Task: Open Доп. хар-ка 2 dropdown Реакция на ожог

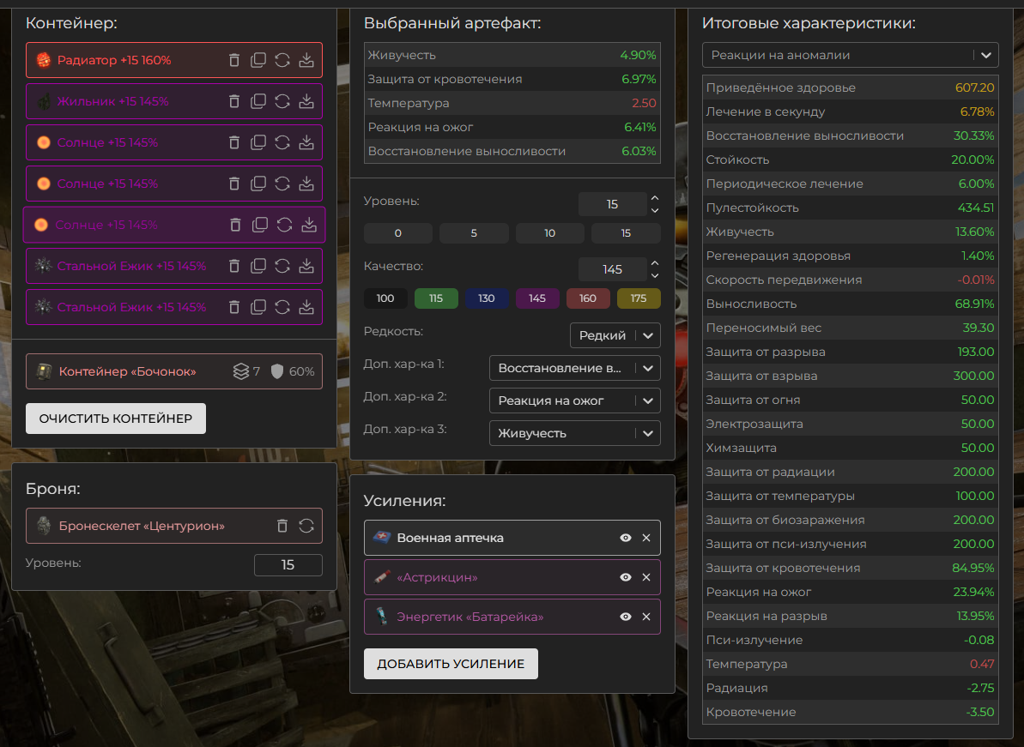Action: click(574, 401)
